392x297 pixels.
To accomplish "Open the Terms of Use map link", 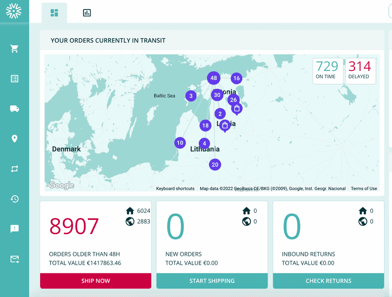I will pos(364,189).
